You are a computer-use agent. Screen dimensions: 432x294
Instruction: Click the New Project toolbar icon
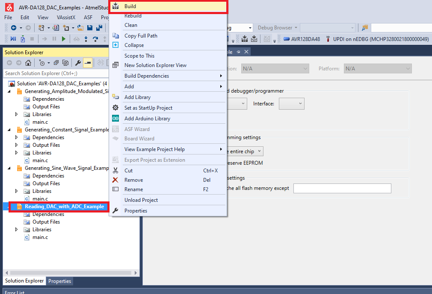point(41,28)
